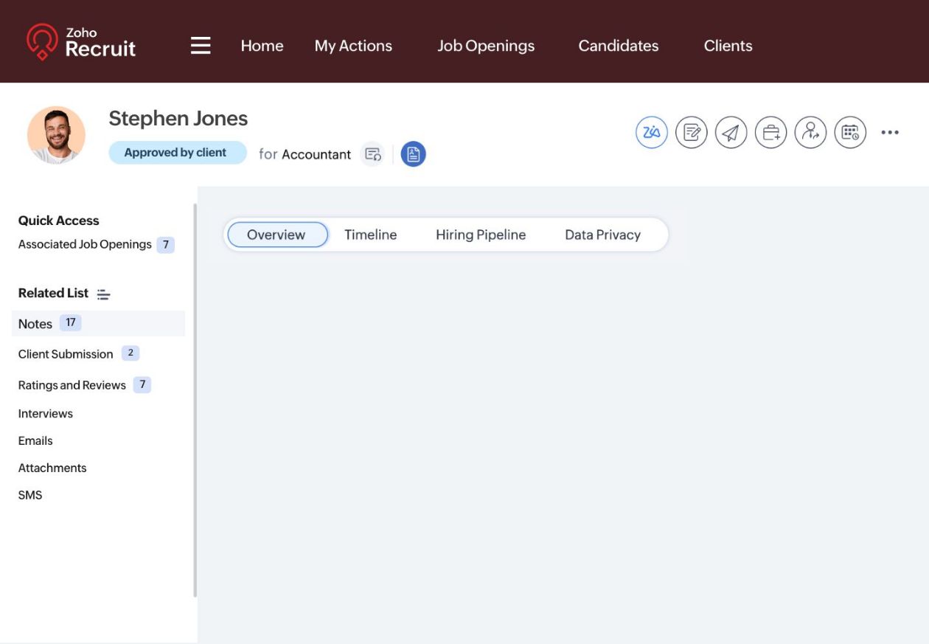Viewport: 929px width, 644px height.
Task: Go to Job Openings in the top menu
Action: click(x=486, y=46)
